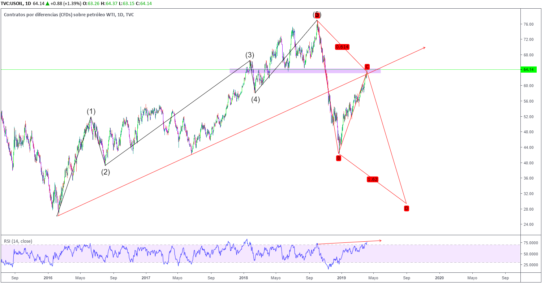Image resolution: width=545 pixels, height=293 pixels.
Task: Select the 2016 label on time axis
Action: click(x=48, y=278)
